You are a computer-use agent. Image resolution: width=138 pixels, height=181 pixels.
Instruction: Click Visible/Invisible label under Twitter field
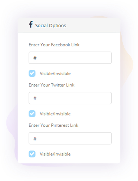click(55, 114)
